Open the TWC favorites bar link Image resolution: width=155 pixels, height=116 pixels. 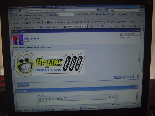pos(50,22)
